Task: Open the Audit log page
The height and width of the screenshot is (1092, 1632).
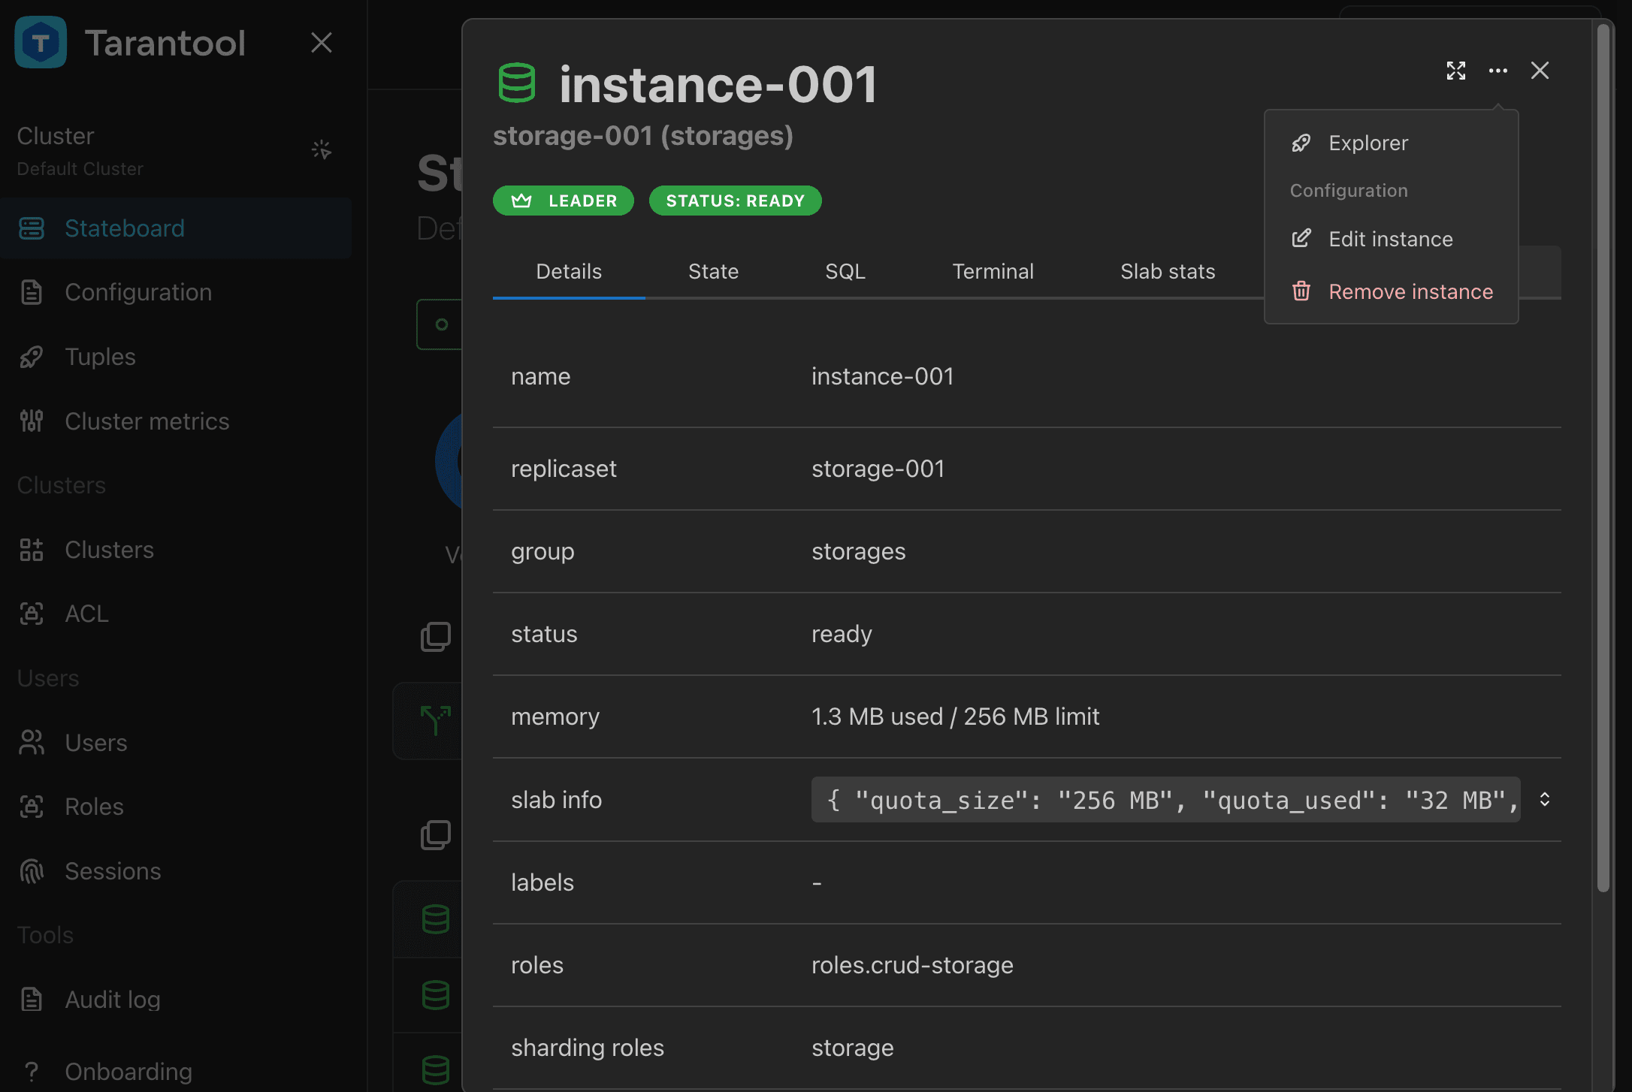Action: pyautogui.click(x=176, y=1000)
